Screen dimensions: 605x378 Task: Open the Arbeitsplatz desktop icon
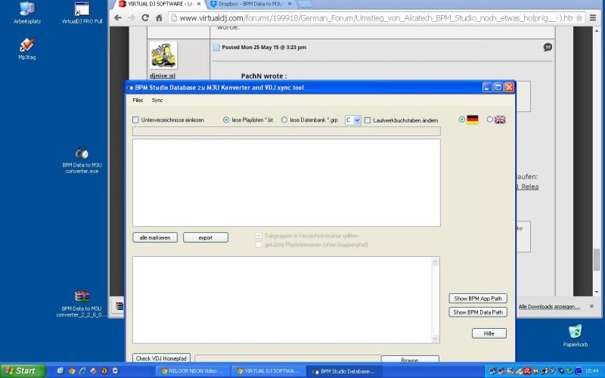27,13
